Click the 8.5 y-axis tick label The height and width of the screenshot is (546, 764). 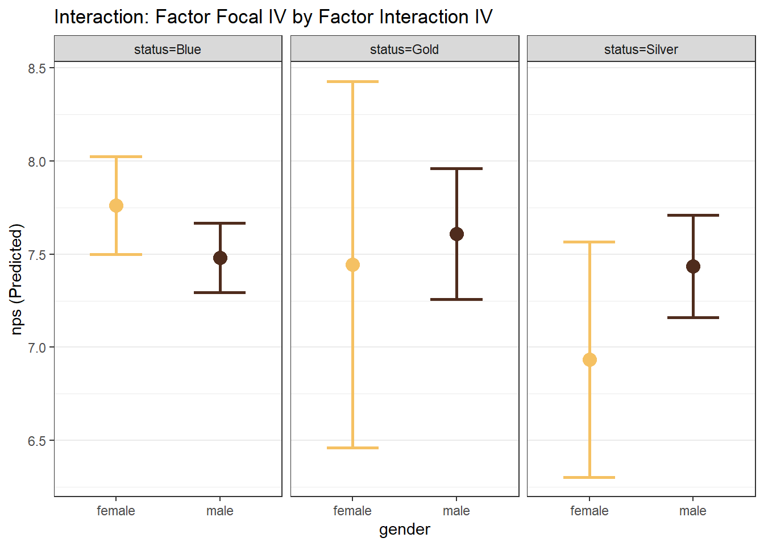(x=37, y=68)
